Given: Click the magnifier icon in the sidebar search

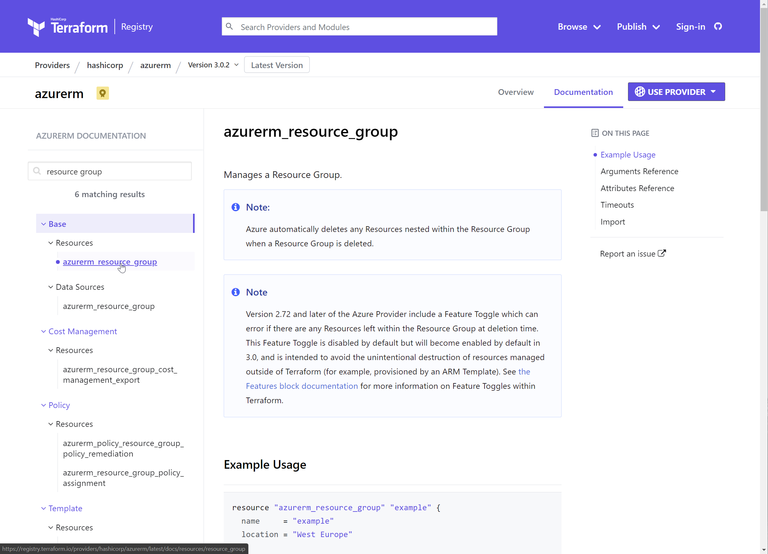Looking at the screenshot, I should coord(37,171).
